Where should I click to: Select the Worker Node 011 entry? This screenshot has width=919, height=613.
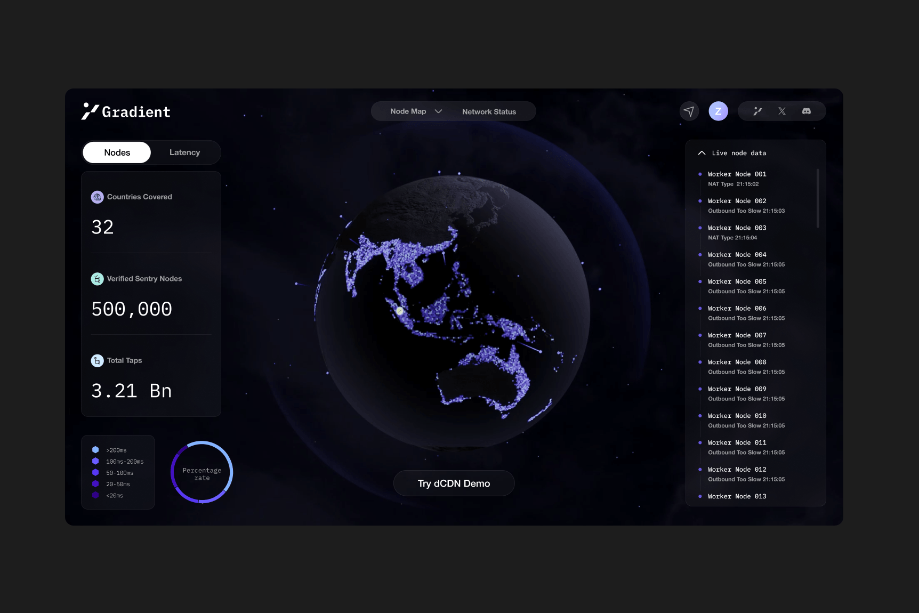pyautogui.click(x=746, y=448)
